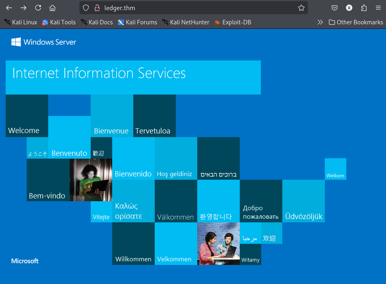Click the photo of two people at laptop
The width and height of the screenshot is (386, 284).
[x=219, y=244]
